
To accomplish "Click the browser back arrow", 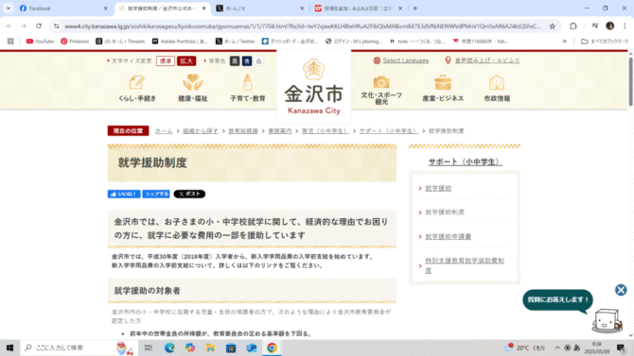I will click(9, 25).
